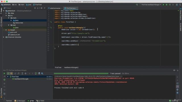The image size is (182, 102).
Task: Click run gutter icon beside class FirstTest
Action: pos(51,22)
